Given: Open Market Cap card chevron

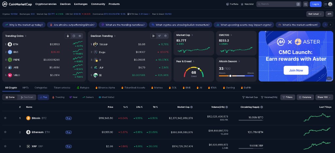Looking at the screenshot, I should click(192, 35).
